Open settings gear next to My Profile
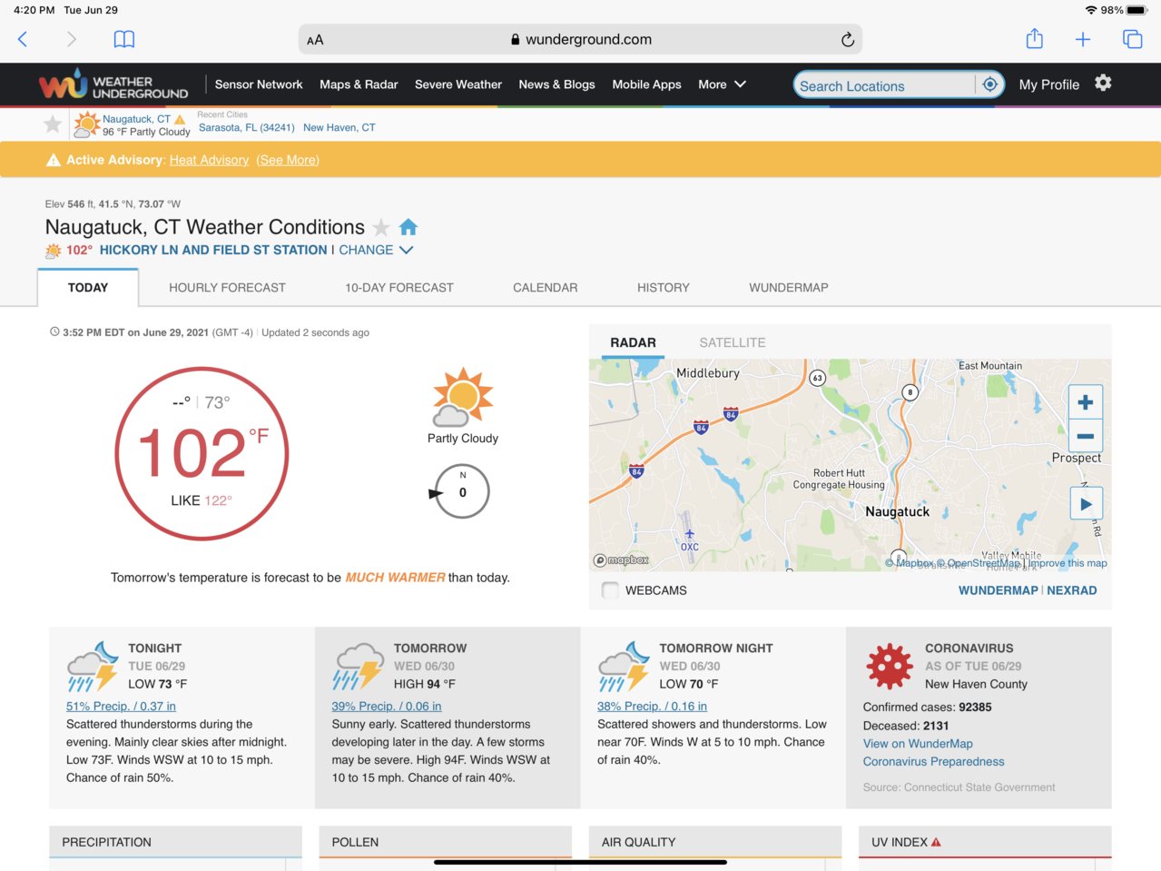 (1103, 84)
